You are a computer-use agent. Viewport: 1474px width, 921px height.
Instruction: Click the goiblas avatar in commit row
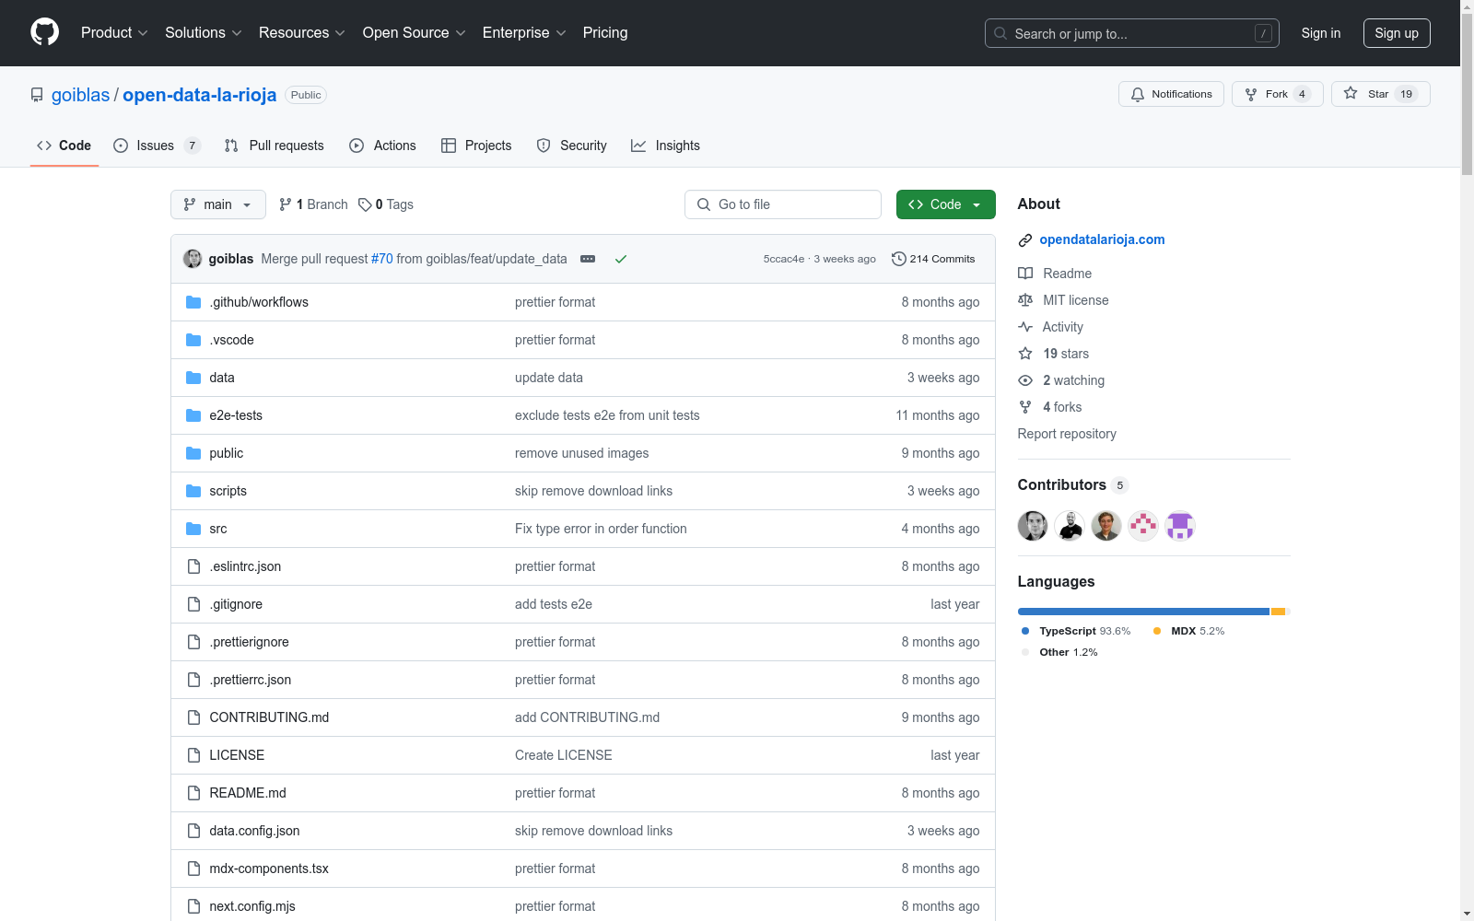[193, 259]
